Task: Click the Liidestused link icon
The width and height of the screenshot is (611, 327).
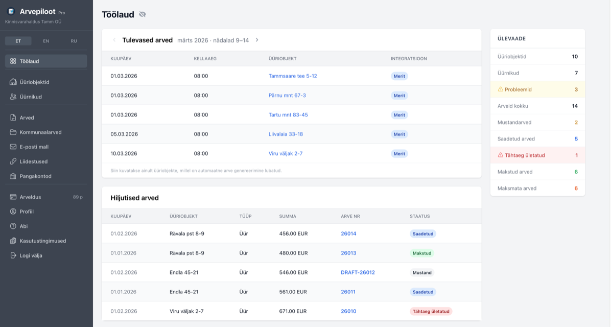Action: tap(13, 161)
